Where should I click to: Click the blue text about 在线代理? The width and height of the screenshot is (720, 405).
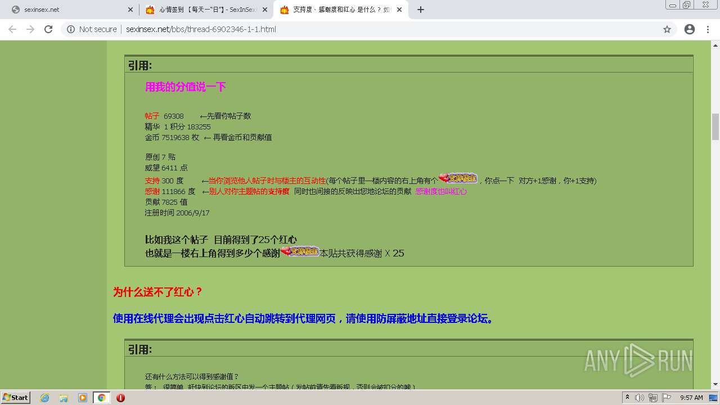coord(304,318)
